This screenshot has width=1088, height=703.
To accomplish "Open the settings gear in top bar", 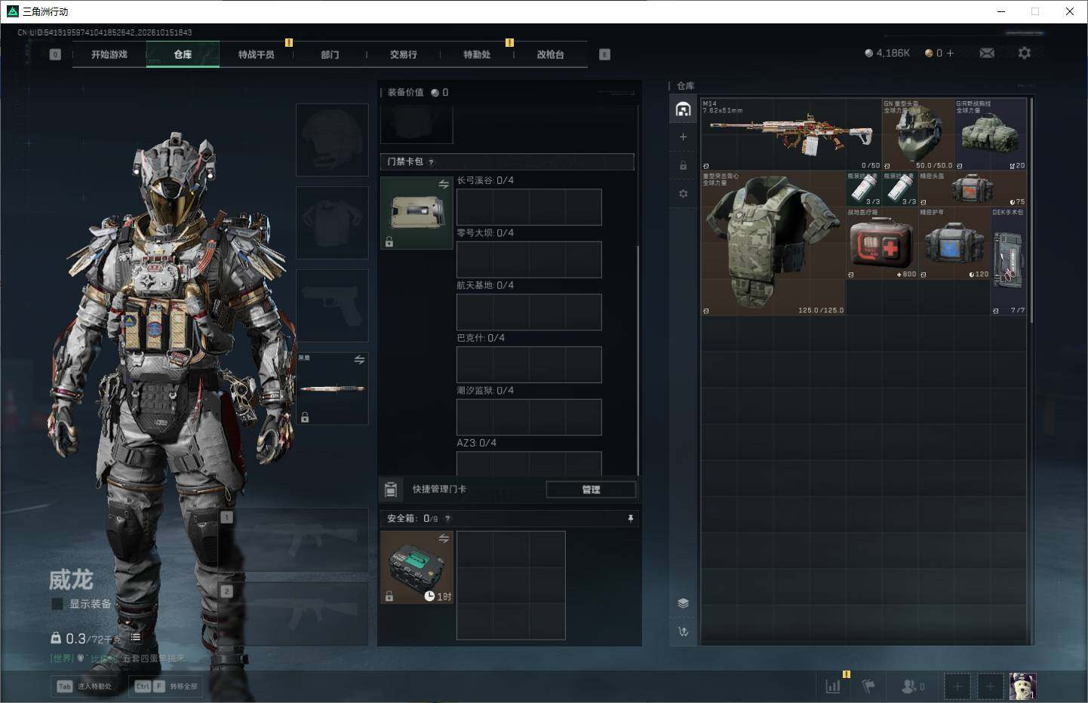I will tap(1024, 53).
